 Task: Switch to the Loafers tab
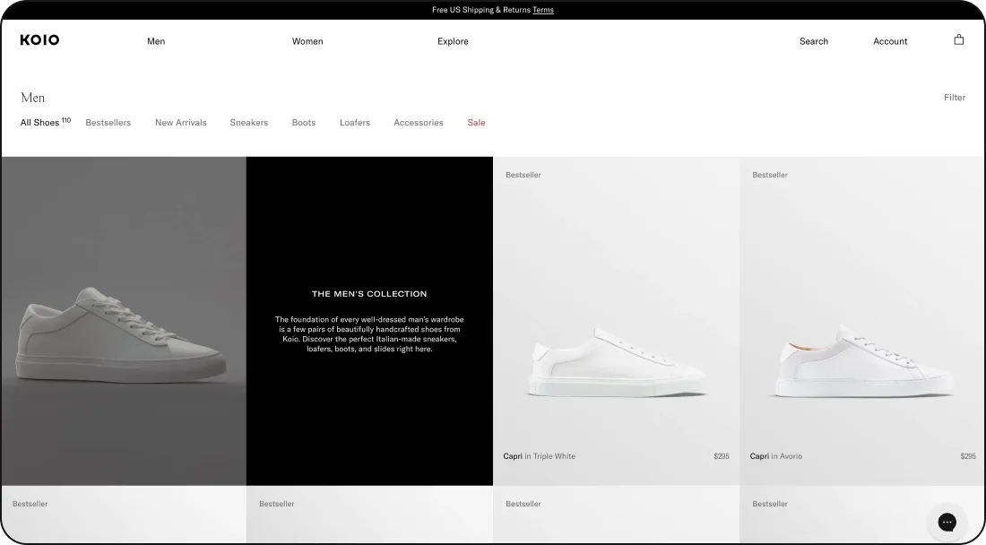pyautogui.click(x=355, y=123)
